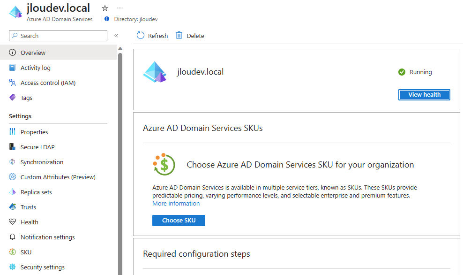
Task: Click the Refresh icon in toolbar
Action: point(141,36)
